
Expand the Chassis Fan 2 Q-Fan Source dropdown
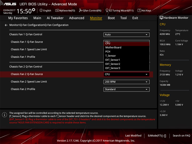click(x=126, y=74)
